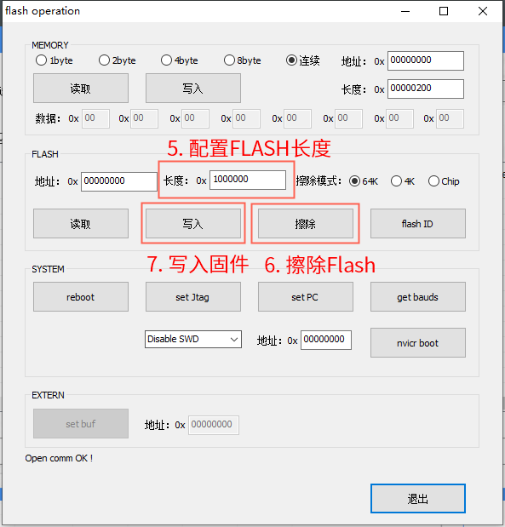The height and width of the screenshot is (527, 505).
Task: Maximize the flash operation window
Action: 444,11
